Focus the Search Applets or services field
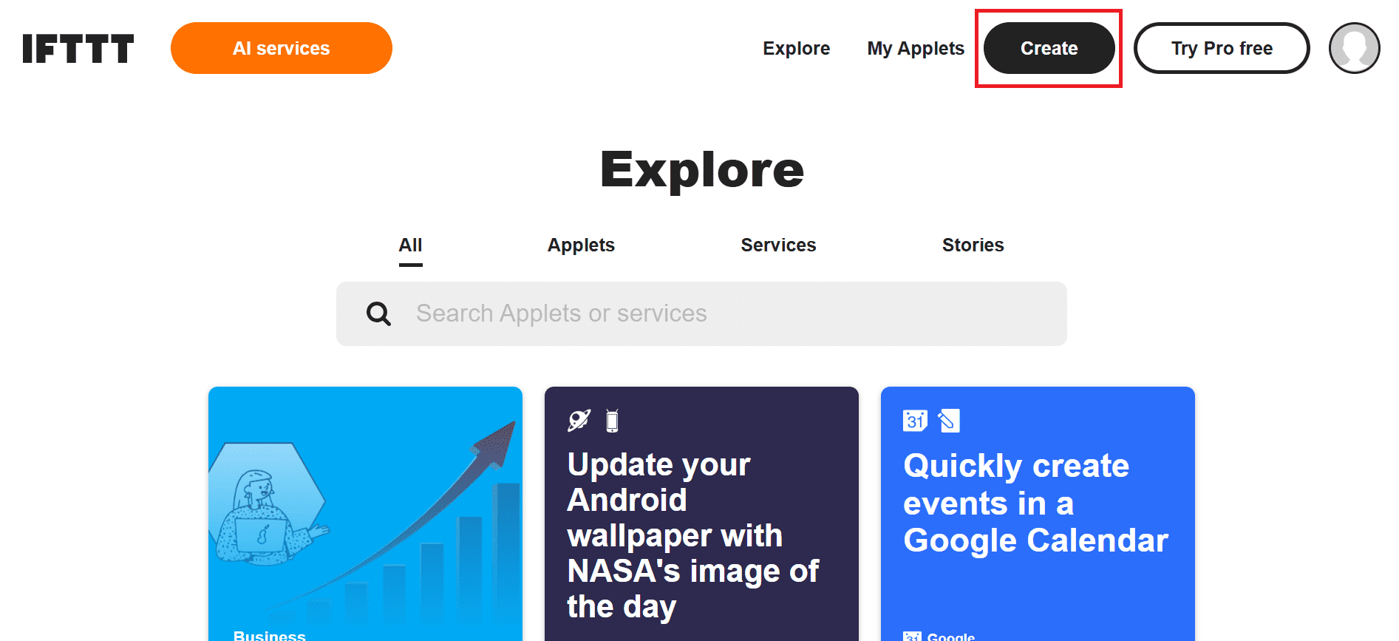Screen dimensions: 1399x641 701,313
